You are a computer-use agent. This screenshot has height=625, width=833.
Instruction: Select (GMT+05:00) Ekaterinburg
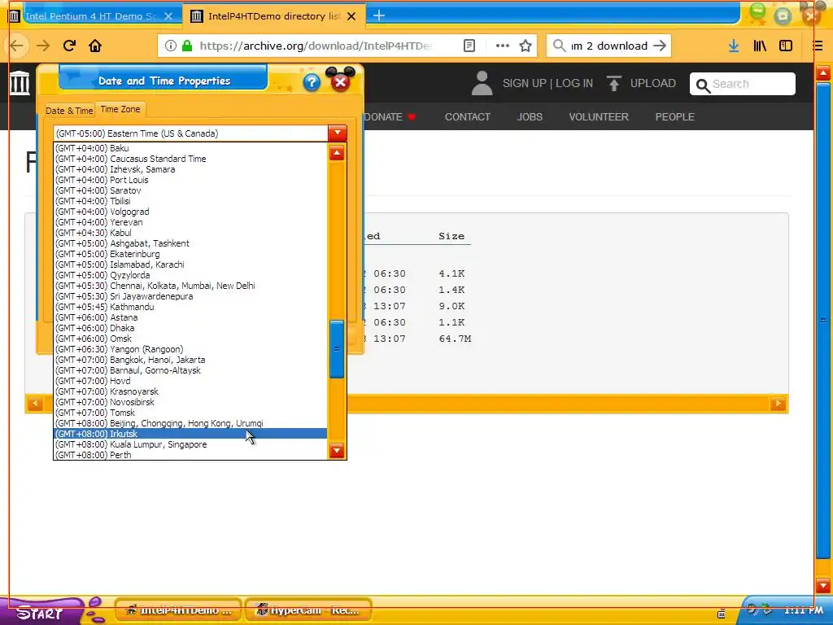(x=190, y=254)
